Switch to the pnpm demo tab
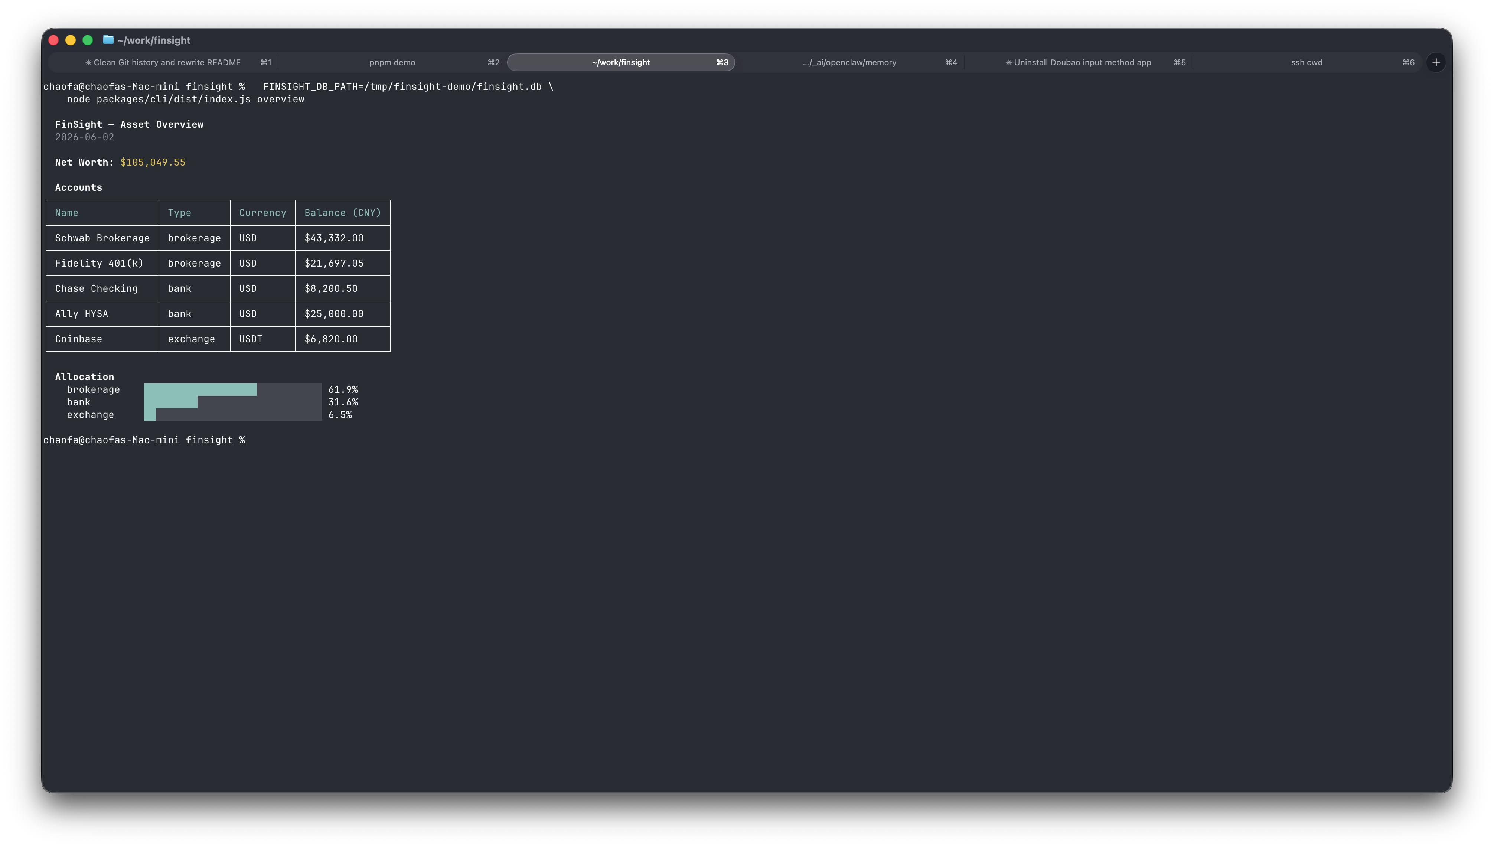1494x848 pixels. coord(392,62)
